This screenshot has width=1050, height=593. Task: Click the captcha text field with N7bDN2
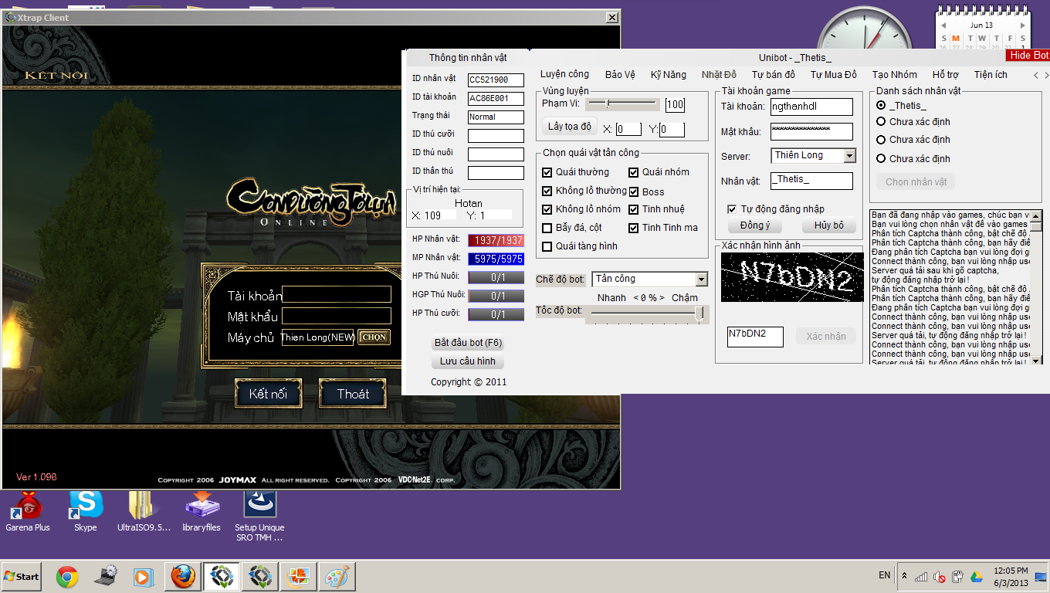(x=755, y=336)
